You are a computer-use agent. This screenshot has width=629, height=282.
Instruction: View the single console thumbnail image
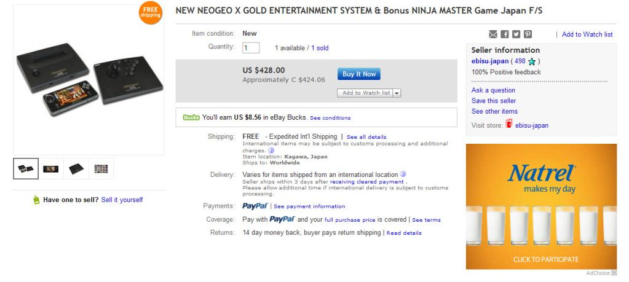tap(76, 168)
